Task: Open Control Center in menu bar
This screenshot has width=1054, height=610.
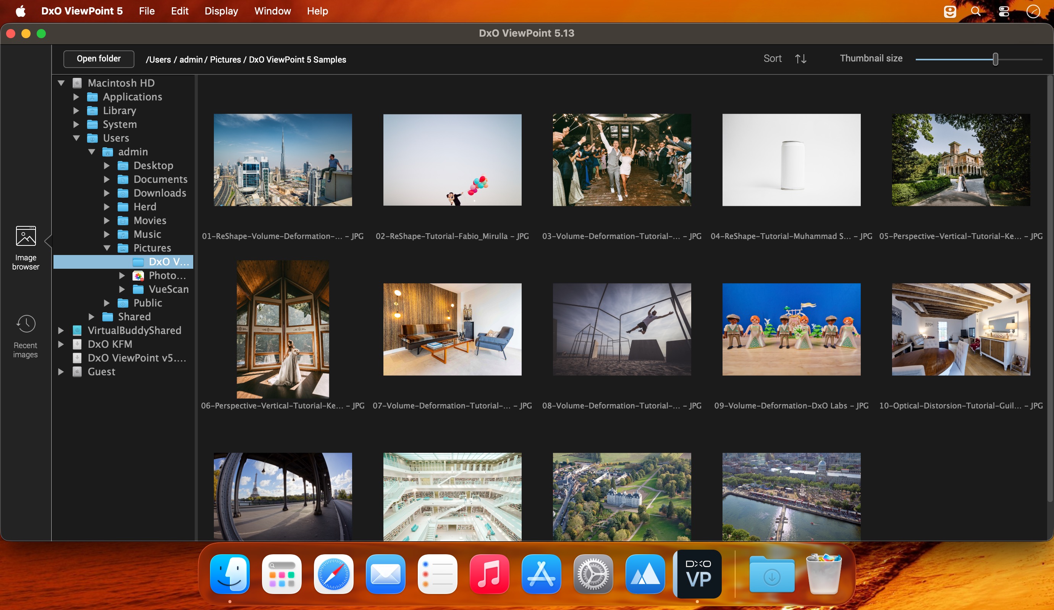Action: click(x=1004, y=11)
